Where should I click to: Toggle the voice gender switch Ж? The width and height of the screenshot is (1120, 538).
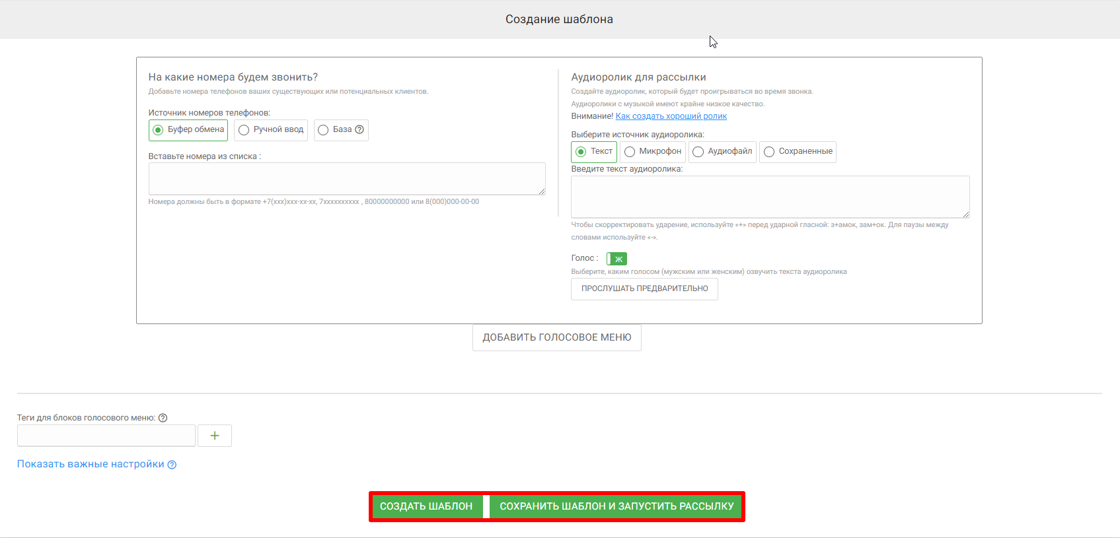pyautogui.click(x=616, y=259)
